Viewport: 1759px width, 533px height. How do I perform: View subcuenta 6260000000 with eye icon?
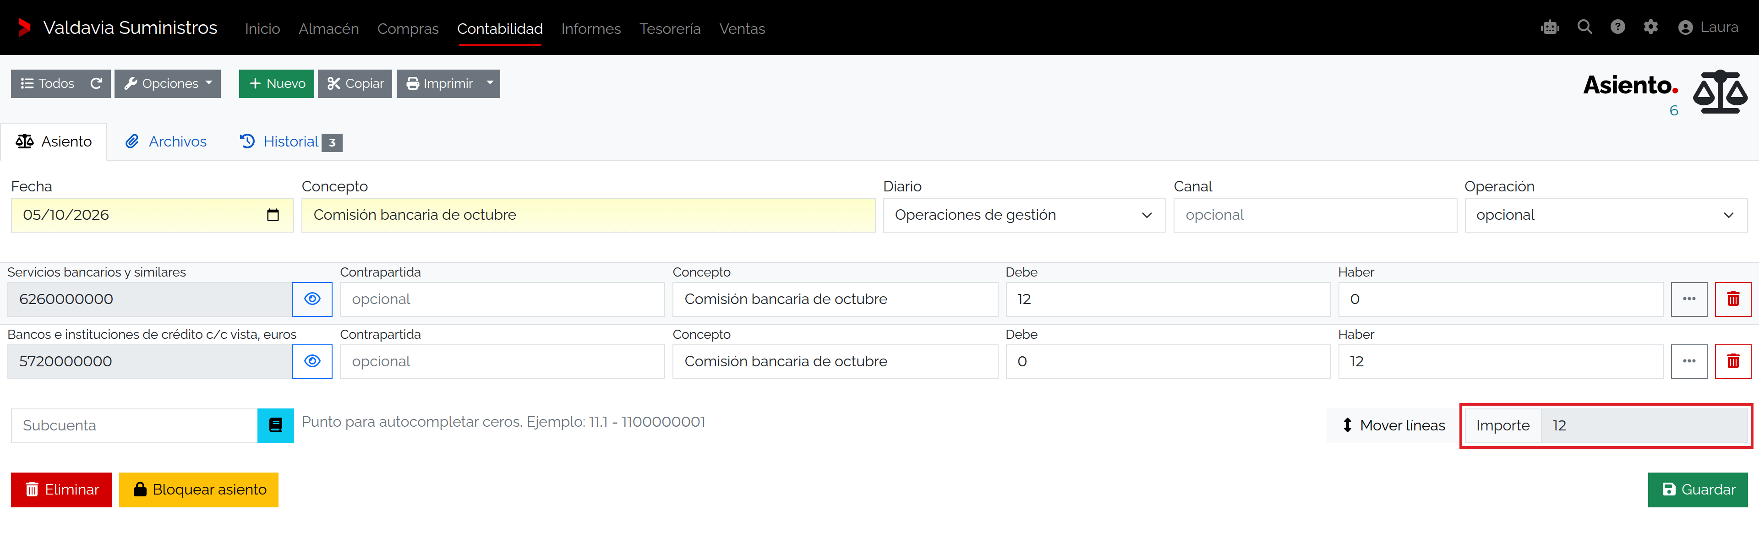[312, 299]
